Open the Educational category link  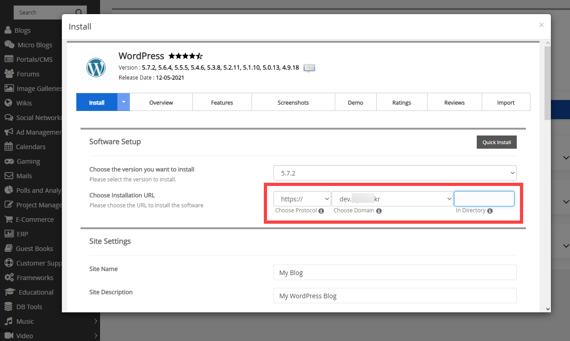[36, 292]
